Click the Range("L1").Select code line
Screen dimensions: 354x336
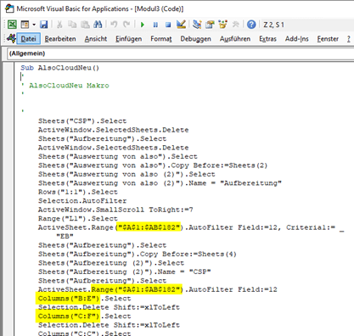tap(78, 218)
